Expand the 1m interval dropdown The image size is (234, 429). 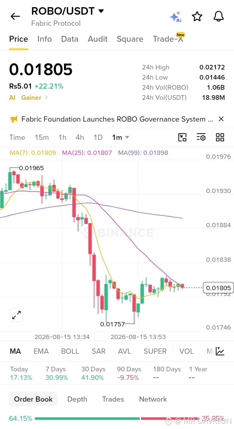click(121, 138)
